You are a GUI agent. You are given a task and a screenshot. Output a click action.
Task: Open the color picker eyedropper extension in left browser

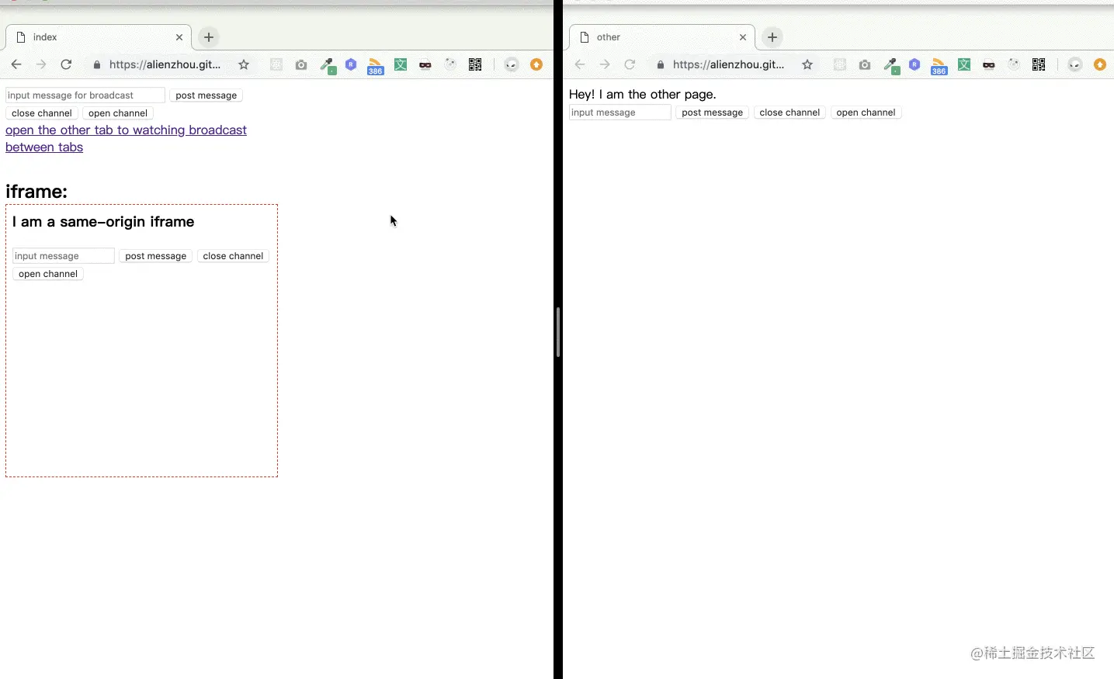328,65
